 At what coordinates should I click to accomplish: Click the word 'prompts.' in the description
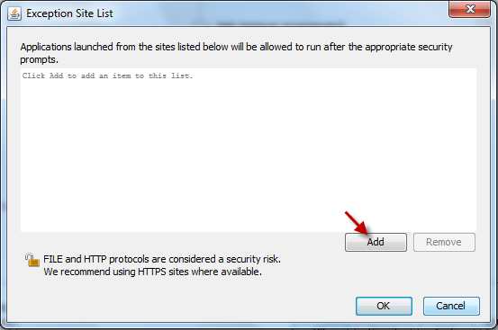click(39, 60)
